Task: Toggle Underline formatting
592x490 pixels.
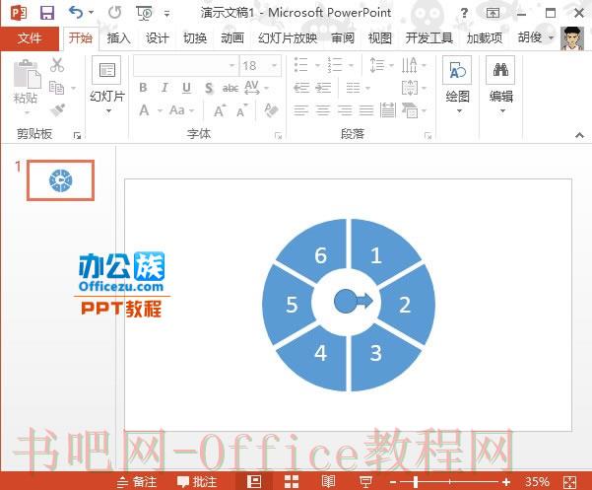Action: (x=186, y=88)
